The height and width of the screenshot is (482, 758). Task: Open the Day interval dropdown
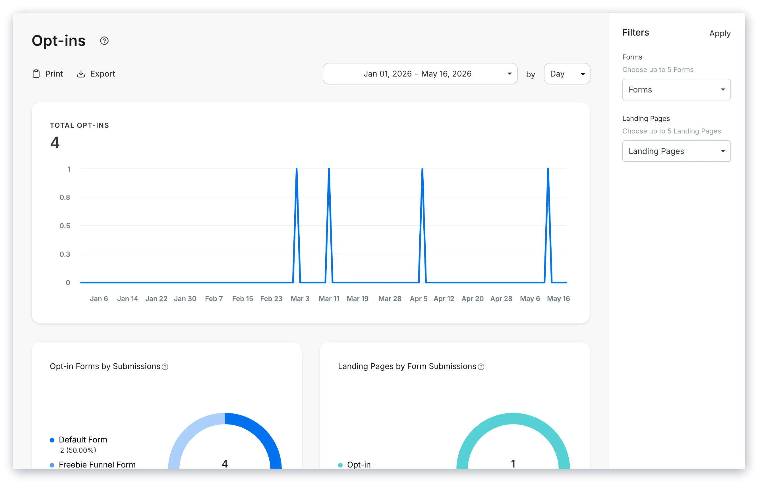pyautogui.click(x=567, y=74)
